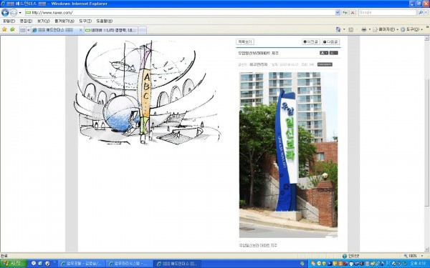Click the 다음글 next post button
The width and height of the screenshot is (430, 268).
tap(330, 42)
